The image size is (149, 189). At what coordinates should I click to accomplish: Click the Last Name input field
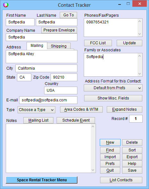pyautogui.click(x=57, y=22)
